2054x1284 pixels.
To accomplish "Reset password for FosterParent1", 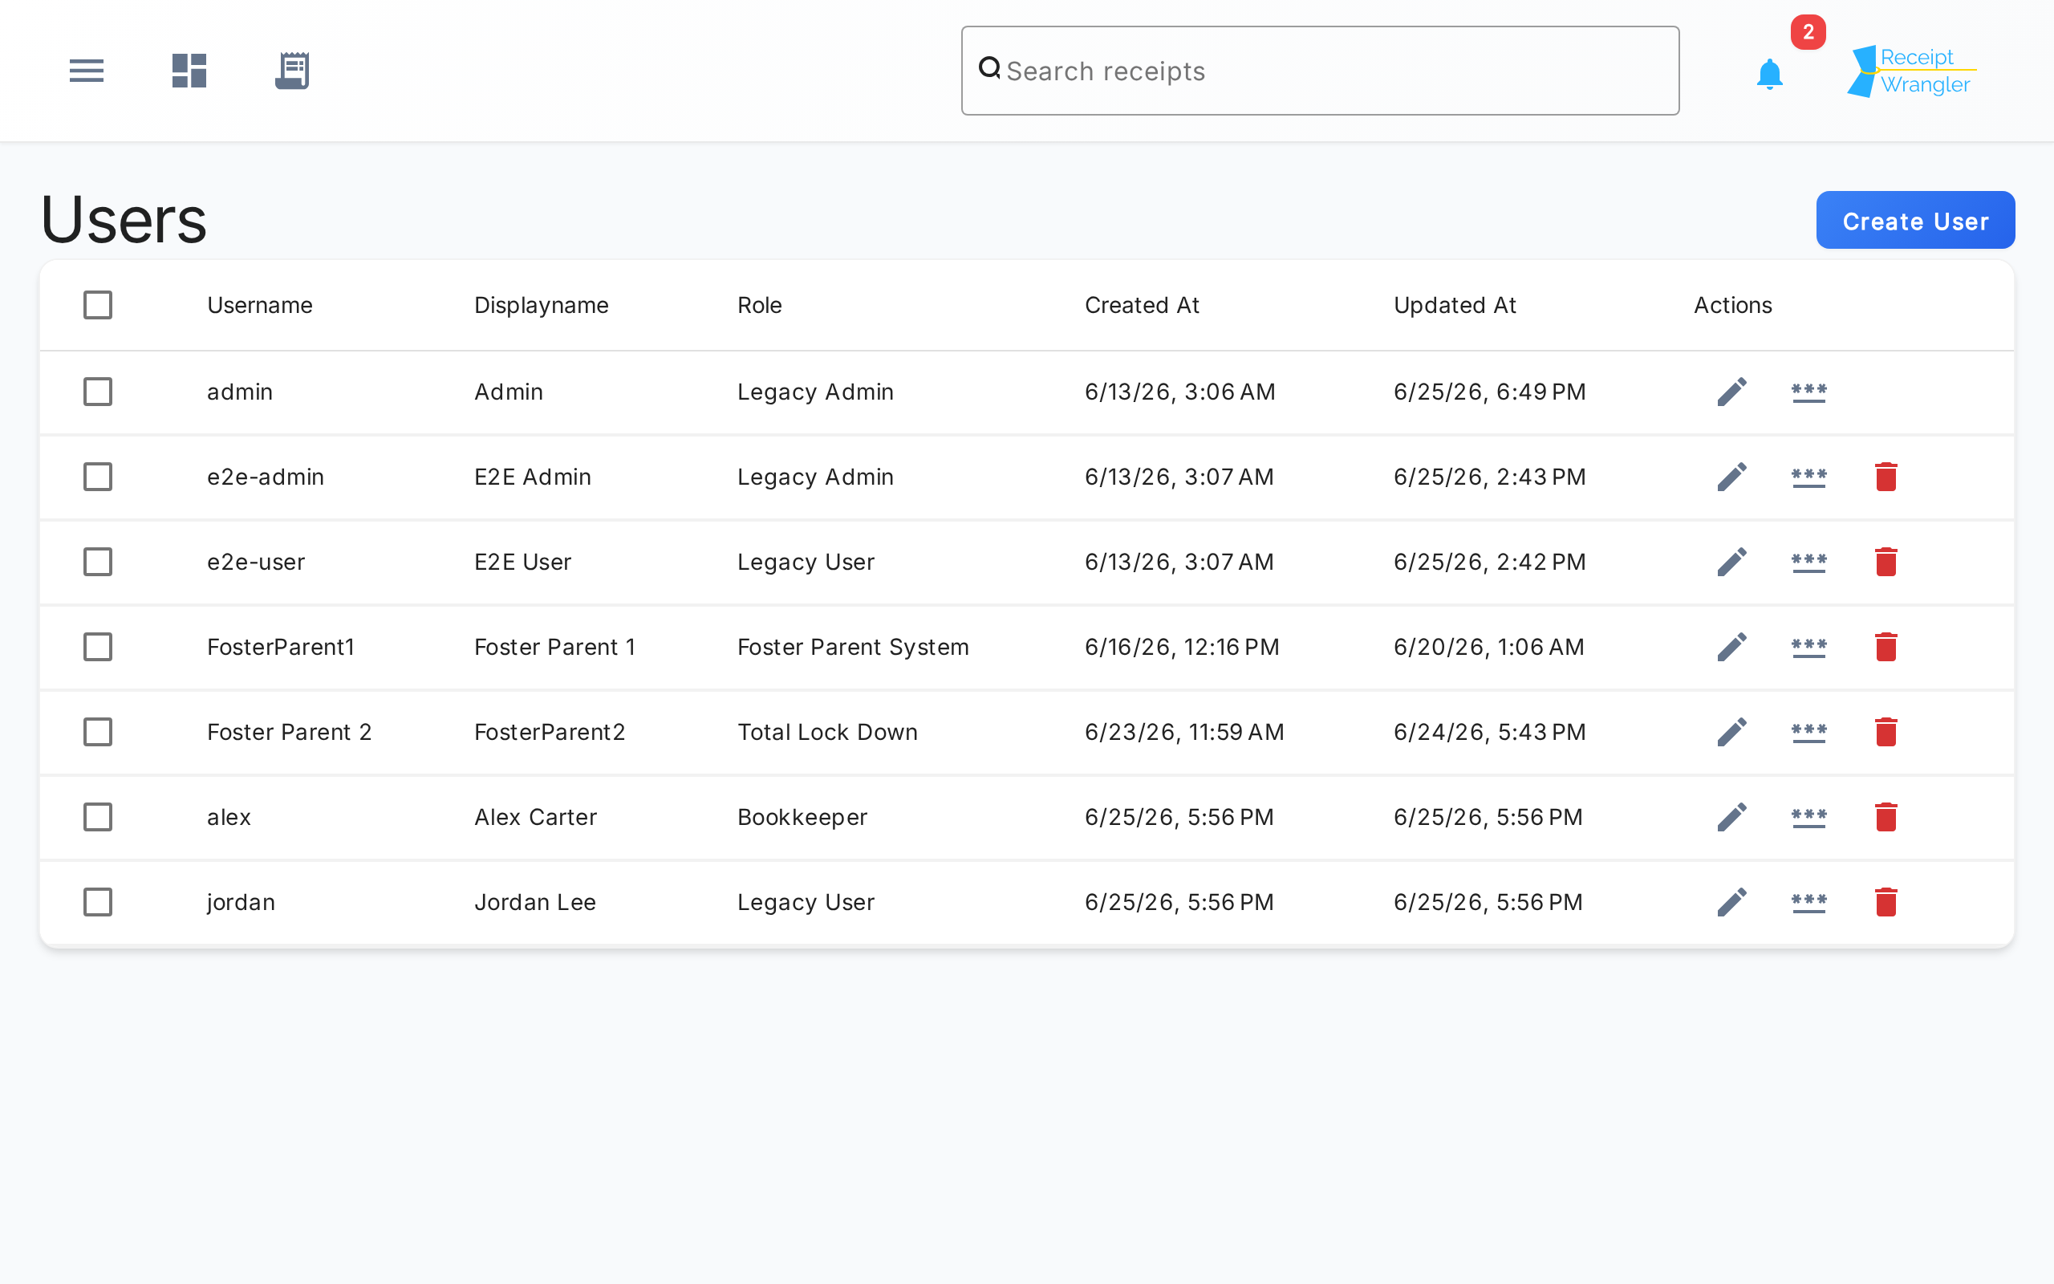I will (1808, 646).
